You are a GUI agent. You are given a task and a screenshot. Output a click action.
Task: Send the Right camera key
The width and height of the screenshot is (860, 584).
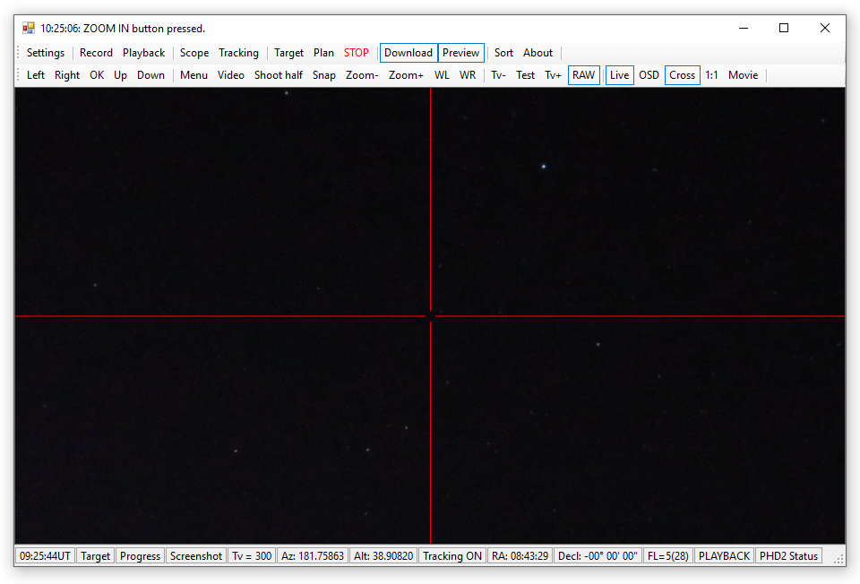67,75
